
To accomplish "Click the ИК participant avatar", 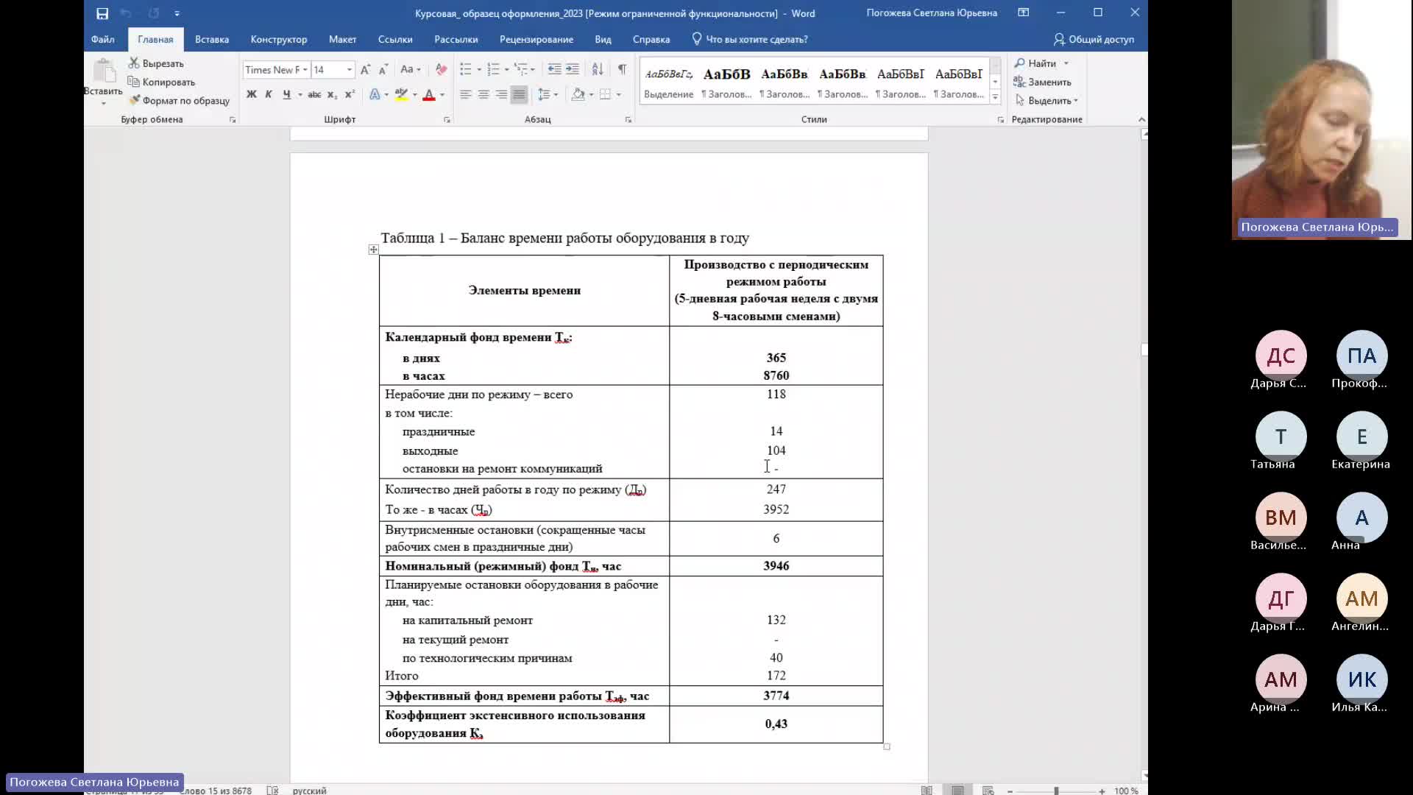I will (x=1361, y=679).
